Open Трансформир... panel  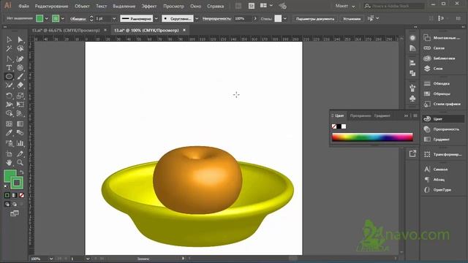443,154
